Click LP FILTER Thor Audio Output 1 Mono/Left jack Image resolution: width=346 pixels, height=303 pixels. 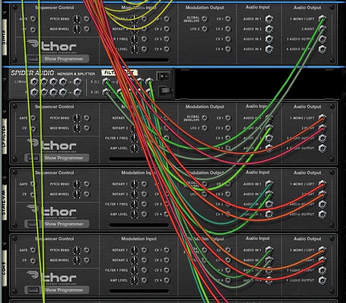[x=322, y=118]
